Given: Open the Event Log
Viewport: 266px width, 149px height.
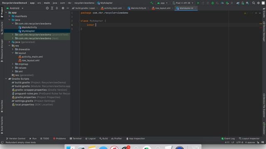Looking at the screenshot, I should click(x=228, y=139).
